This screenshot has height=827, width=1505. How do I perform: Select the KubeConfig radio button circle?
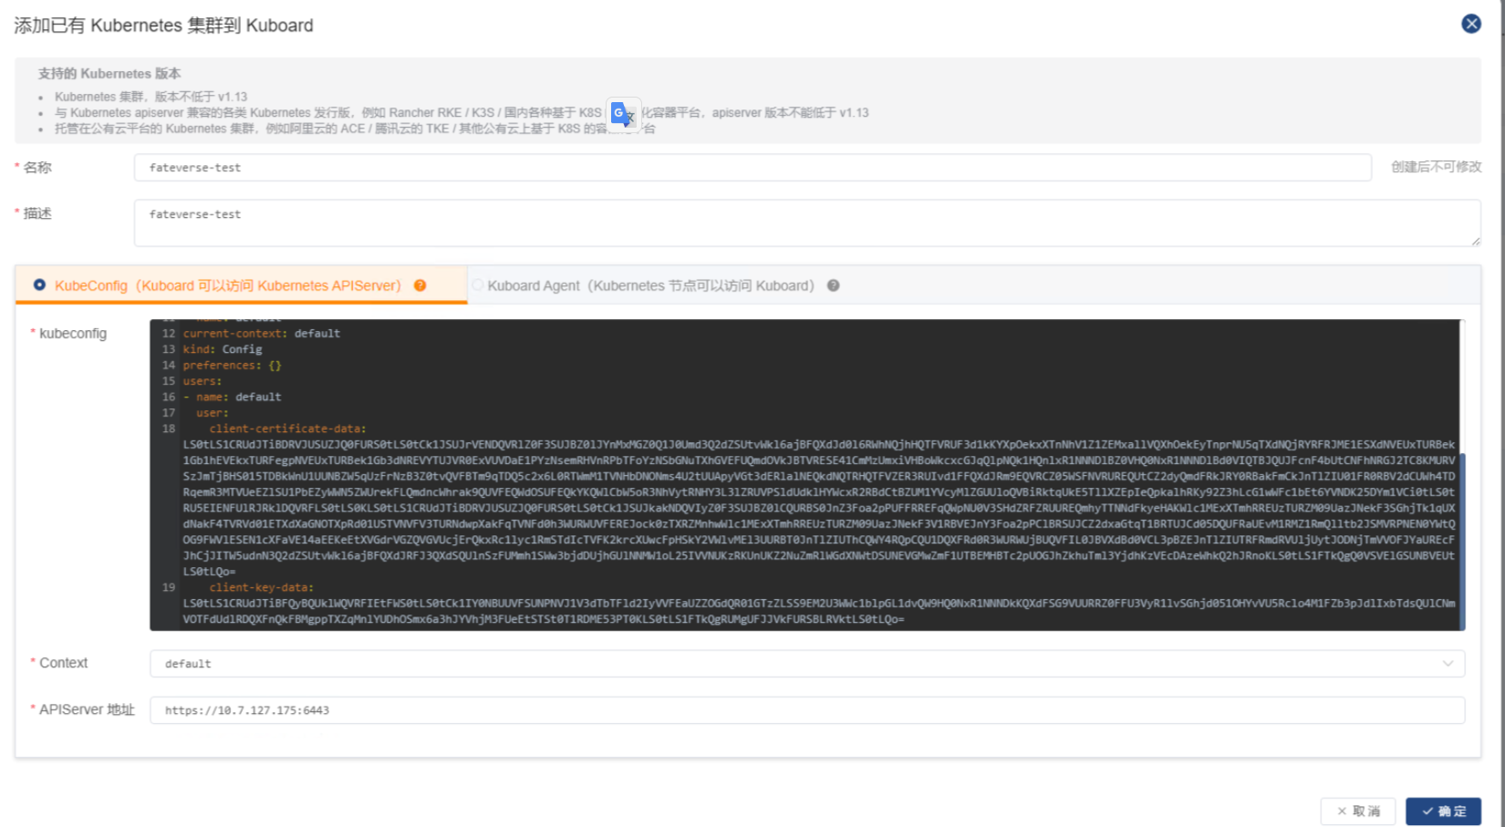39,285
